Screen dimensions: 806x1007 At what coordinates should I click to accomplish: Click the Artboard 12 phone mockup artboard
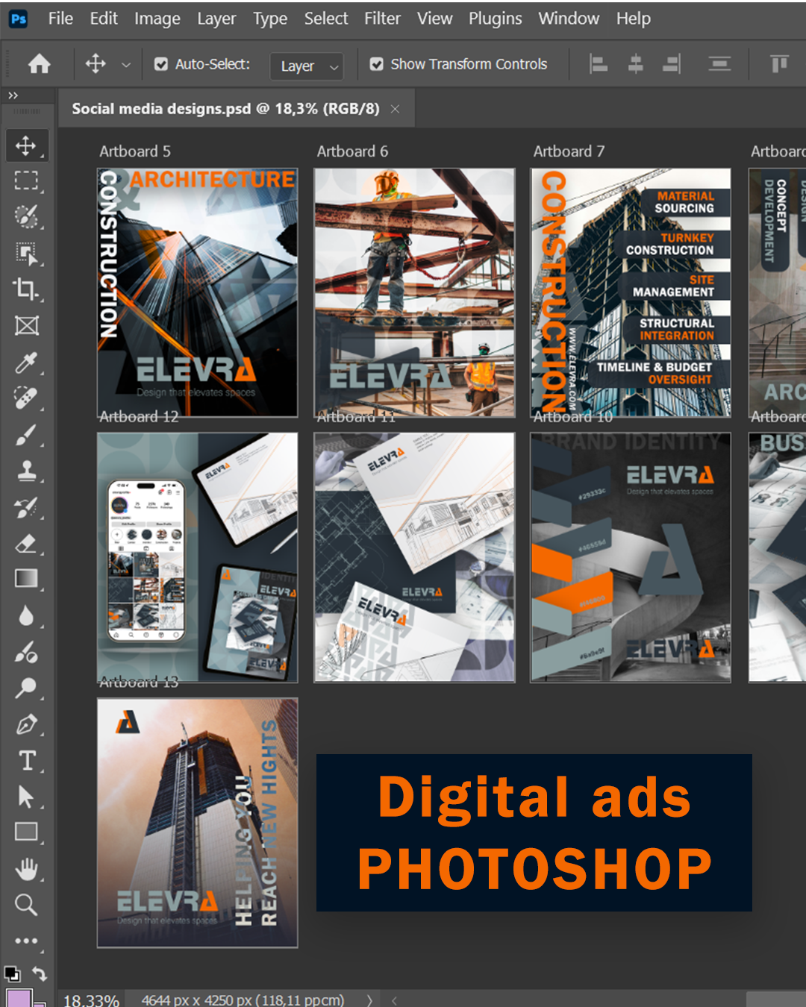pos(198,557)
